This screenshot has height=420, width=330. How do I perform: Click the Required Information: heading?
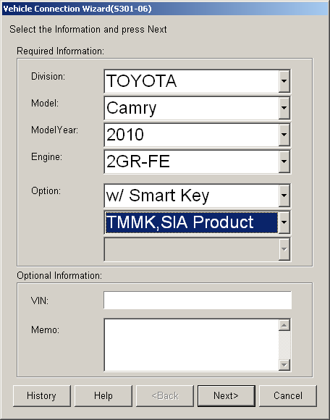[x=61, y=51]
